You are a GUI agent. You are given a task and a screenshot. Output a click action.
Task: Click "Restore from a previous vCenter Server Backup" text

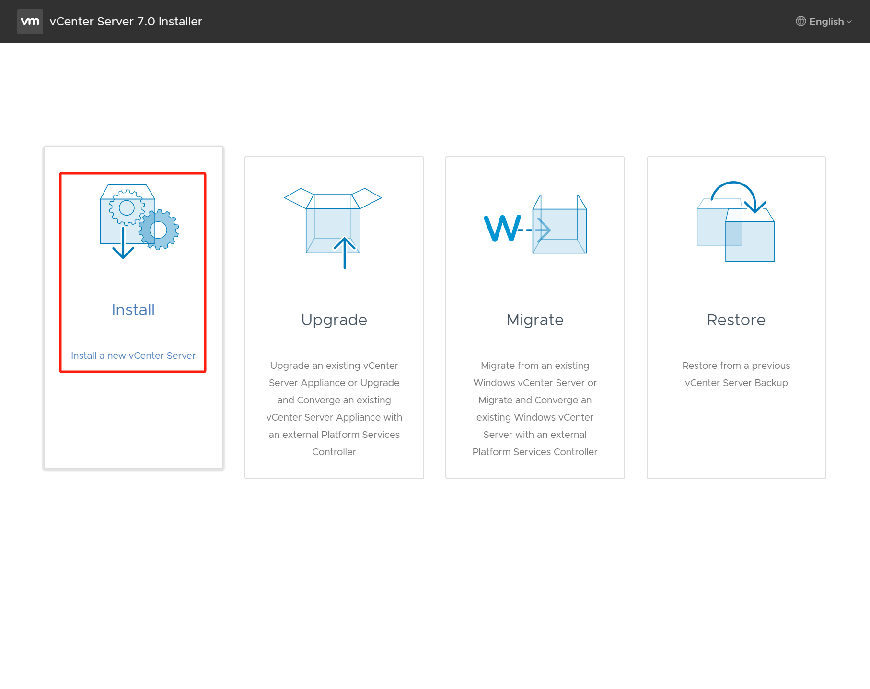click(736, 374)
